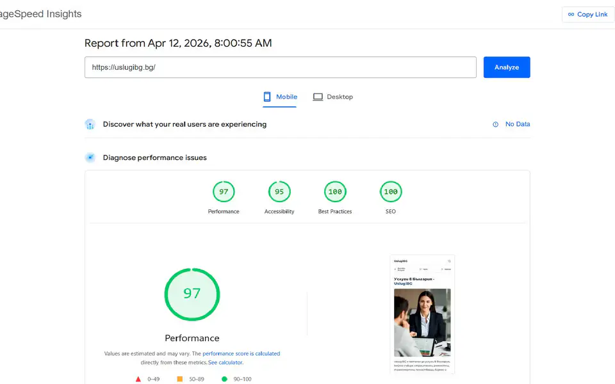Click the No Data info icon
The width and height of the screenshot is (615, 384).
pyautogui.click(x=495, y=124)
